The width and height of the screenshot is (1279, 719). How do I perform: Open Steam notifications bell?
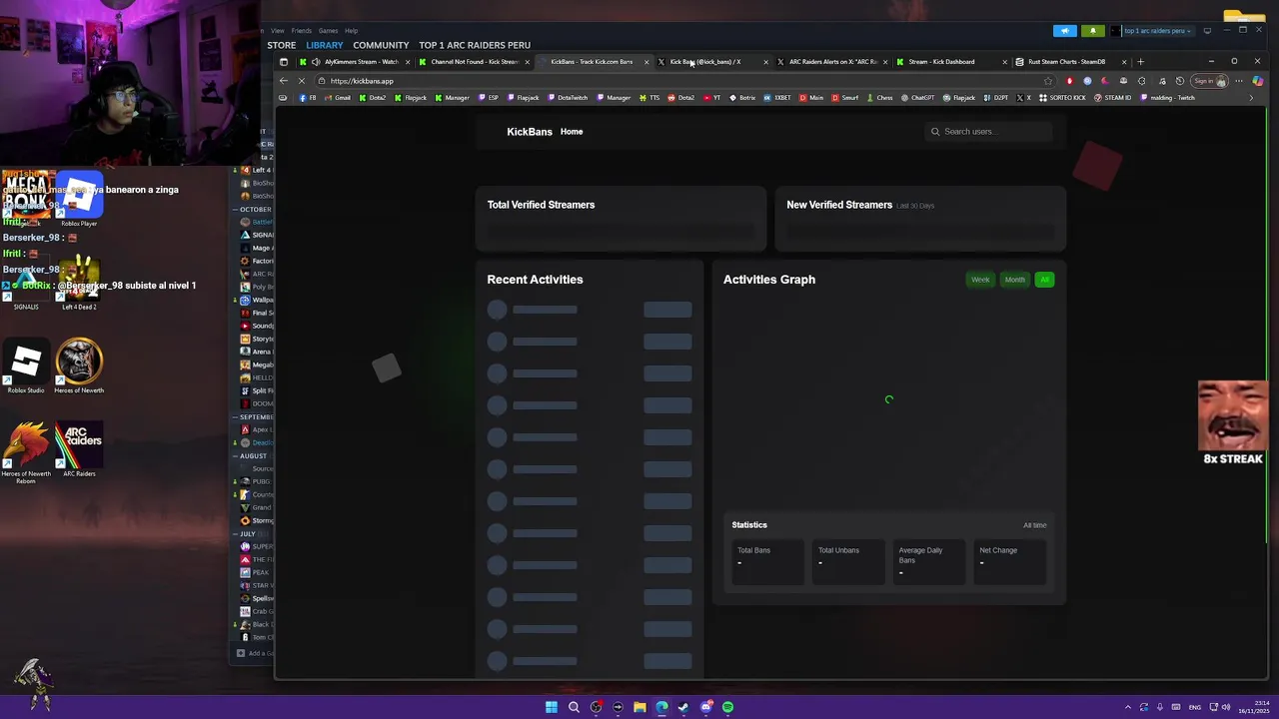coord(1092,31)
